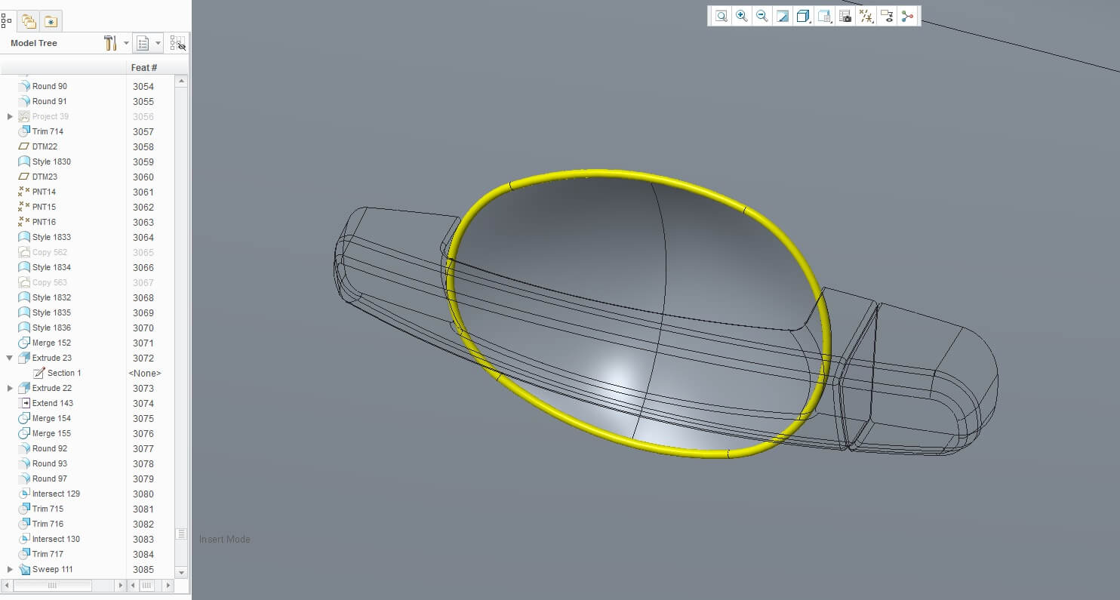Select the suppressed Copy 563 feature

(x=49, y=282)
